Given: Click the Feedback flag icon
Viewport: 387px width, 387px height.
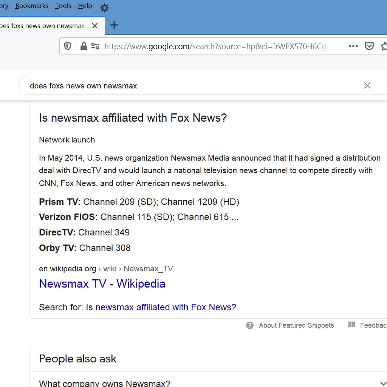Looking at the screenshot, I should click(351, 325).
